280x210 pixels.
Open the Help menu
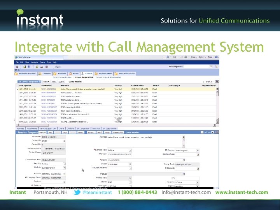coord(55,62)
